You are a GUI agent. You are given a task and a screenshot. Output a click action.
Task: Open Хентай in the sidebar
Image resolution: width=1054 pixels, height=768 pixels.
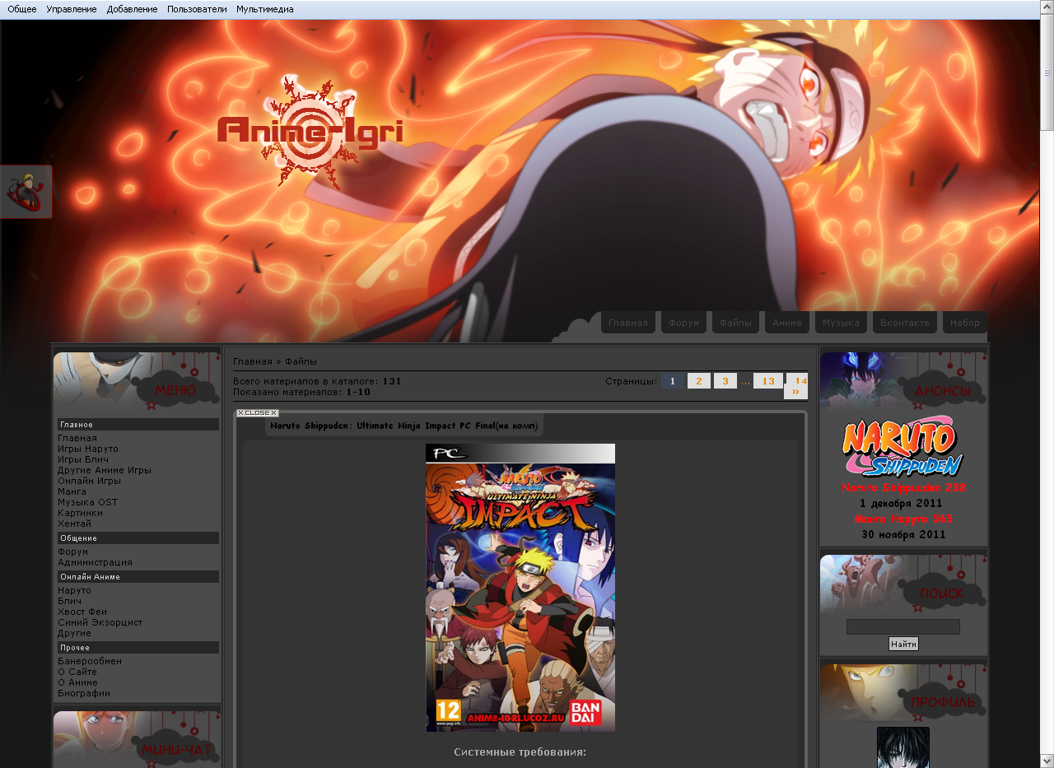(74, 524)
